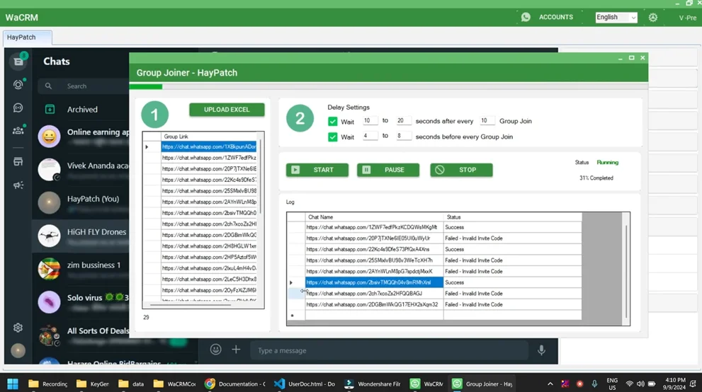Select log row for link 2DGBimWkQG17EHX2sXqm32

(x=374, y=304)
